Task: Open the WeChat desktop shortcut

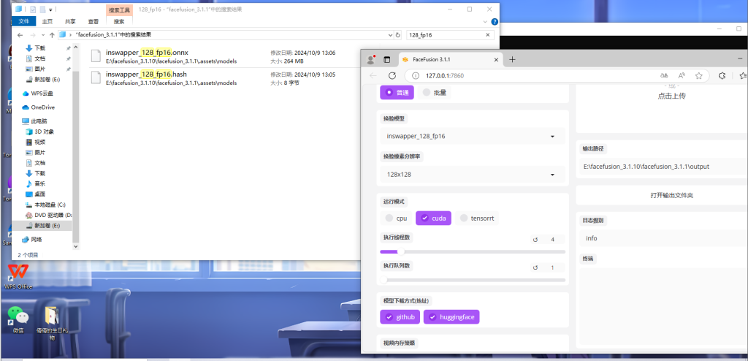Action: (x=18, y=316)
